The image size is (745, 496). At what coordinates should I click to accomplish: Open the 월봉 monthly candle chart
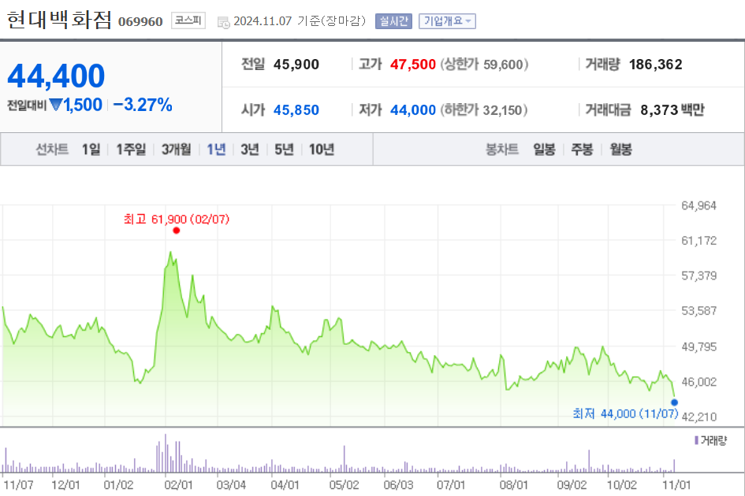pos(620,150)
